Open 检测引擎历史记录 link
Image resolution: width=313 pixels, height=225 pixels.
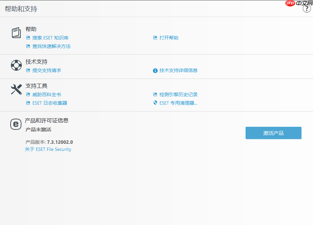tap(178, 94)
